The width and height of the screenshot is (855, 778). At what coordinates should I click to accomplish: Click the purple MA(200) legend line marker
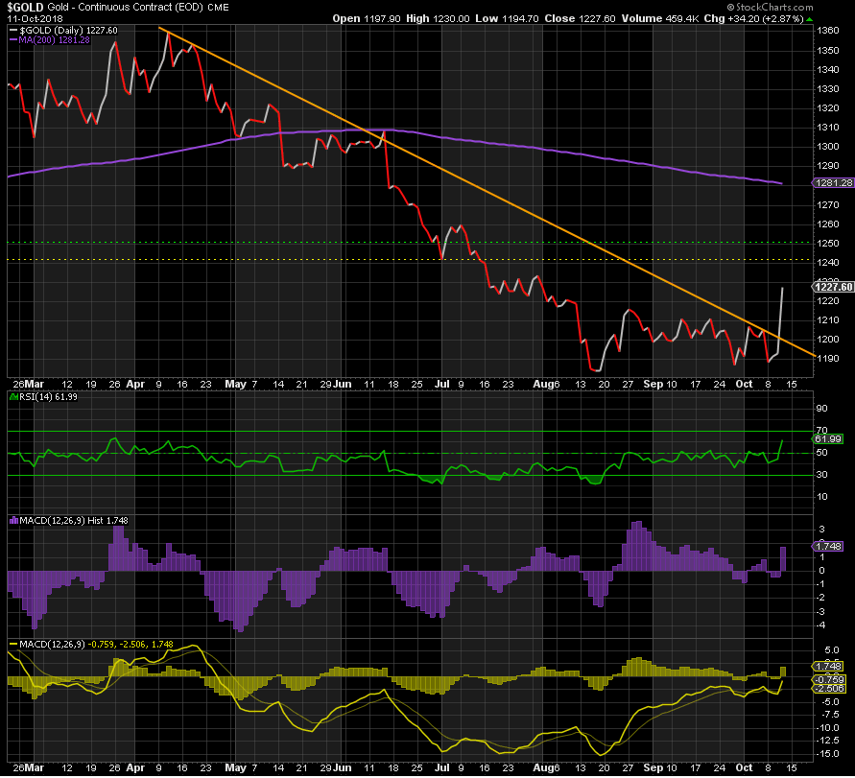click(x=11, y=39)
